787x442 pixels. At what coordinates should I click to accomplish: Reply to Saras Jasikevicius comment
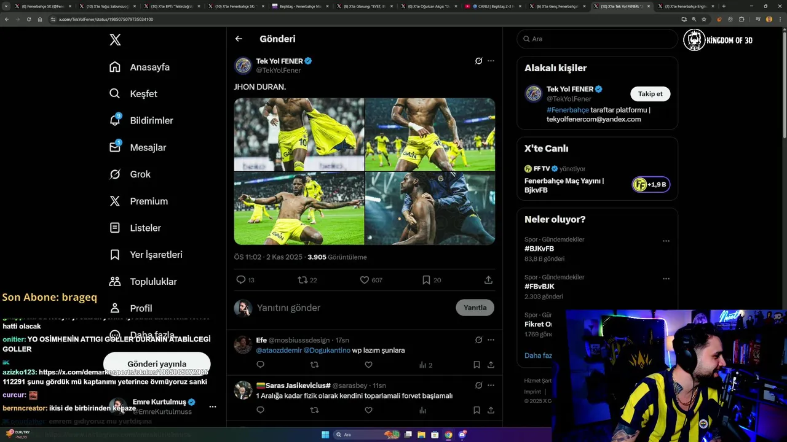(x=260, y=410)
